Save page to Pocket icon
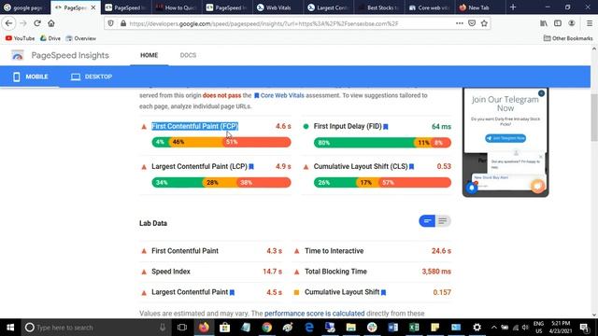 (472, 23)
